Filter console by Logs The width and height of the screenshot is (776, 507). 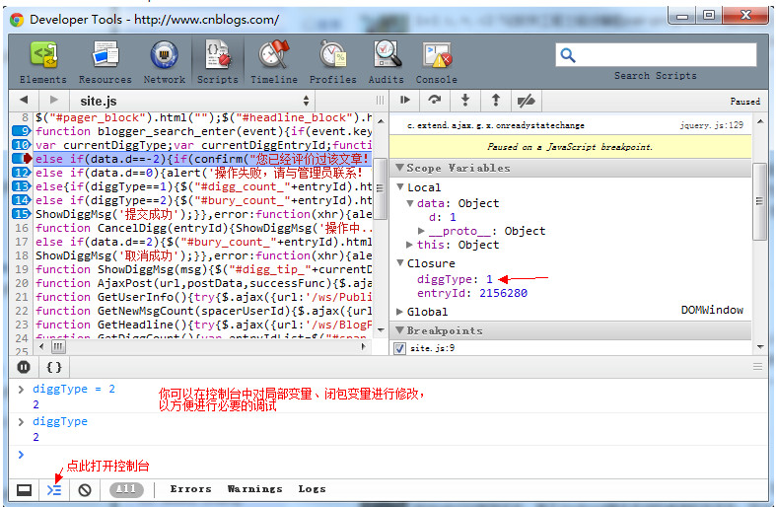[312, 489]
